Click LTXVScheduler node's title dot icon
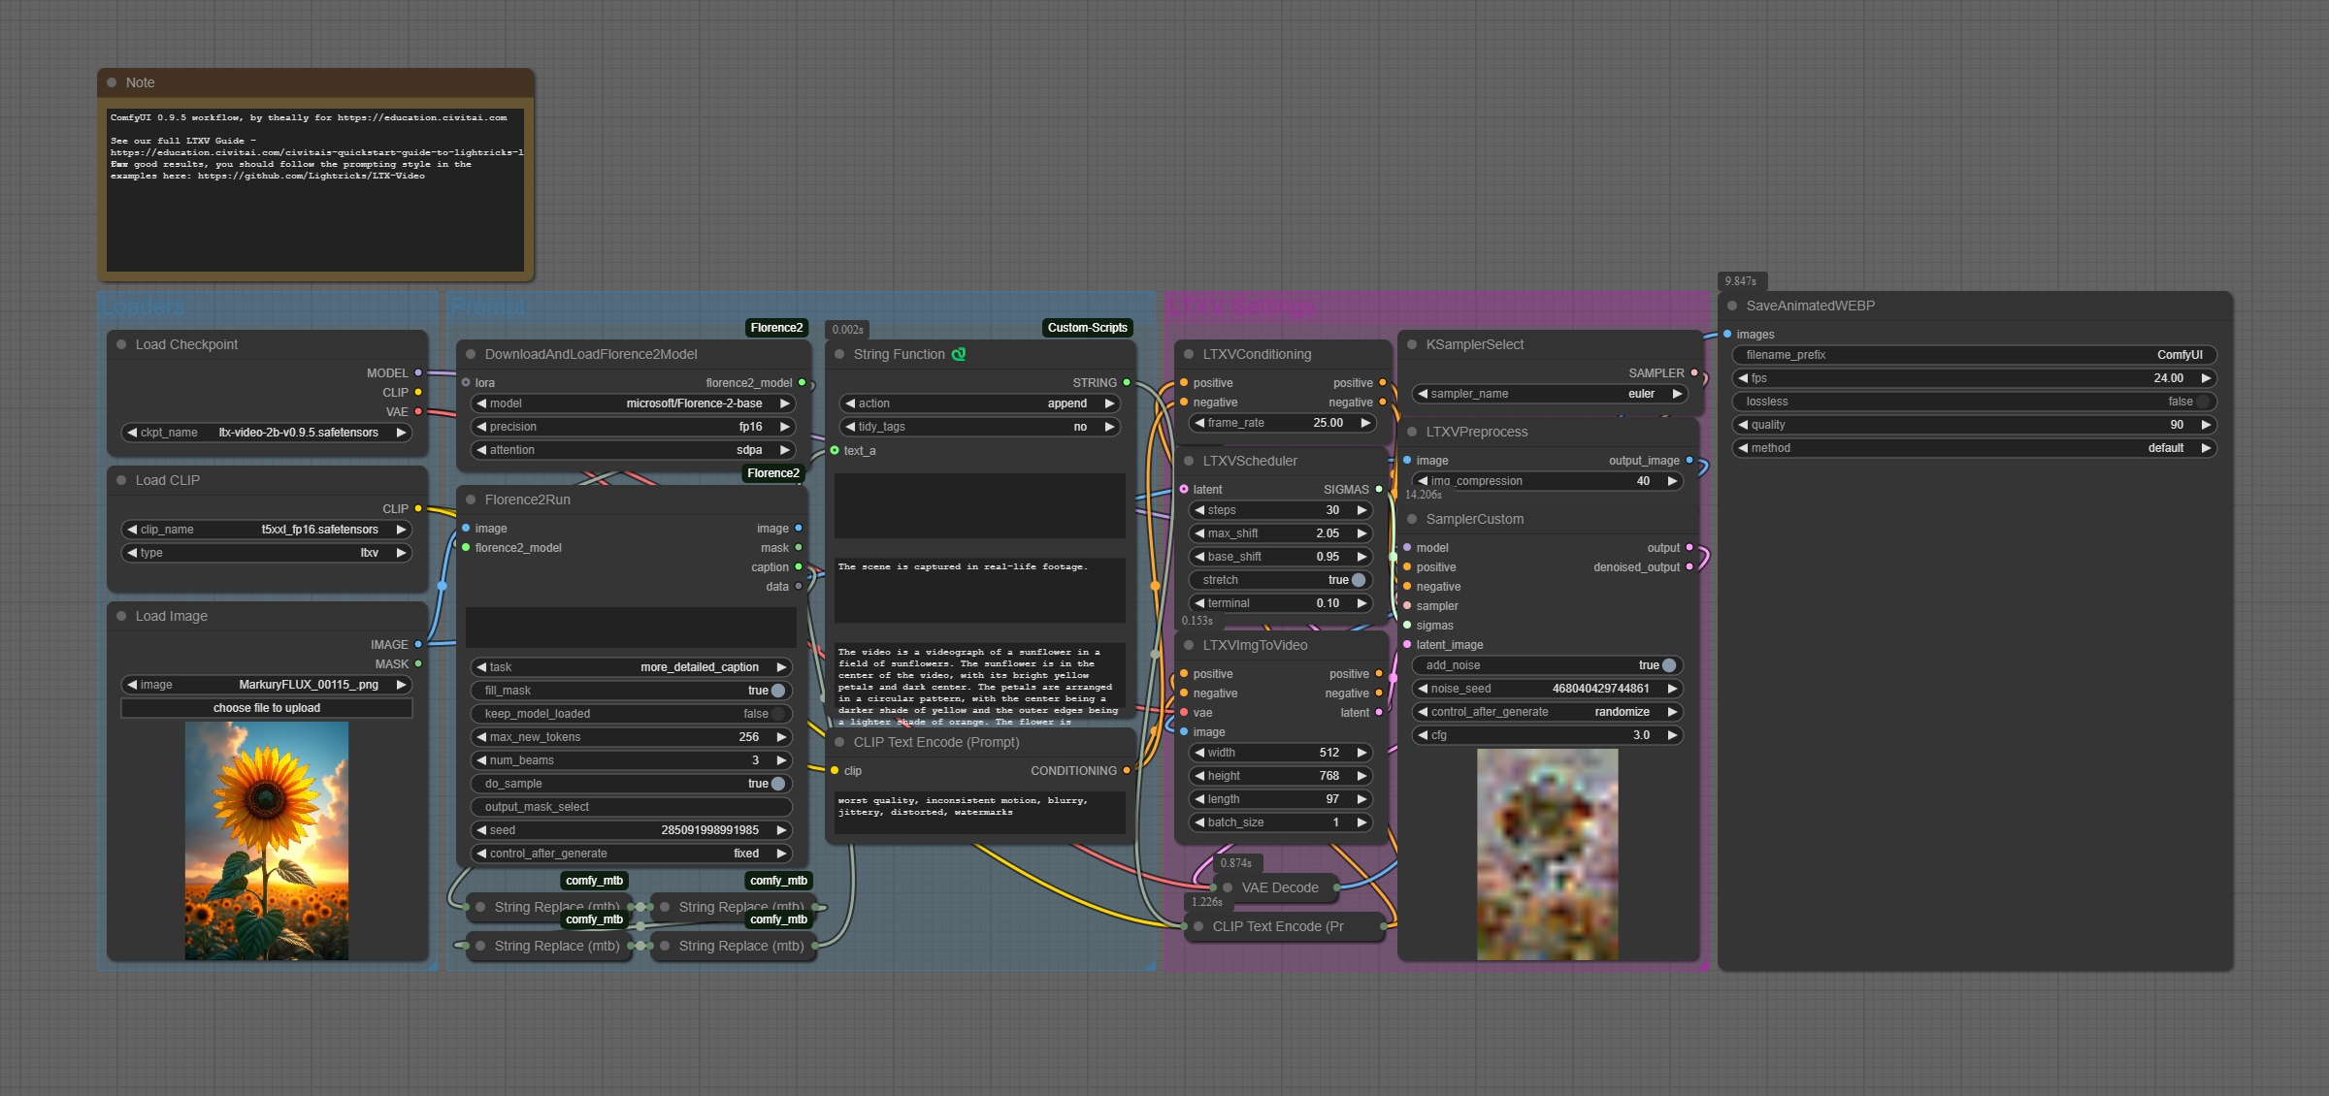 tap(1189, 461)
